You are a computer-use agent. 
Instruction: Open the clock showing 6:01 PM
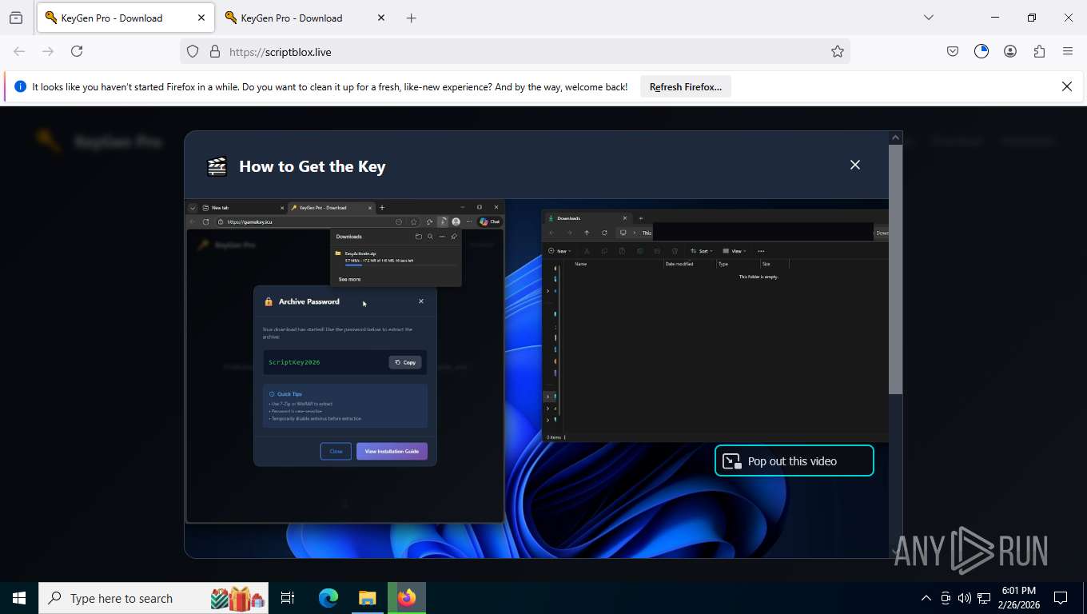click(x=1018, y=598)
